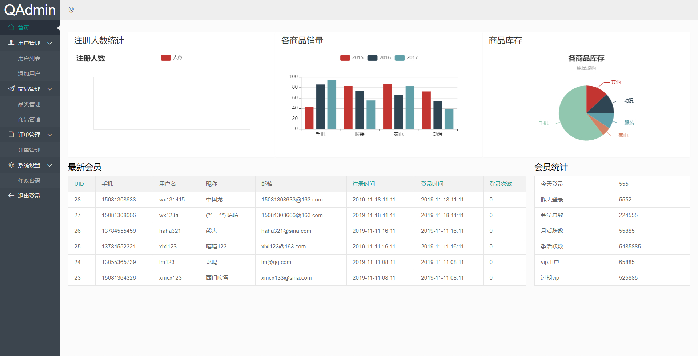Open 修改密码 to change password
The height and width of the screenshot is (356, 698).
click(x=29, y=180)
